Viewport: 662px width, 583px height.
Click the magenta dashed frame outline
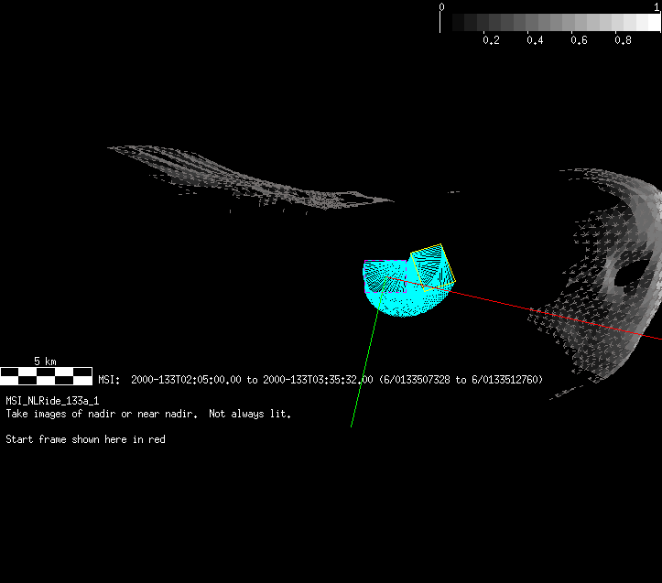click(385, 276)
